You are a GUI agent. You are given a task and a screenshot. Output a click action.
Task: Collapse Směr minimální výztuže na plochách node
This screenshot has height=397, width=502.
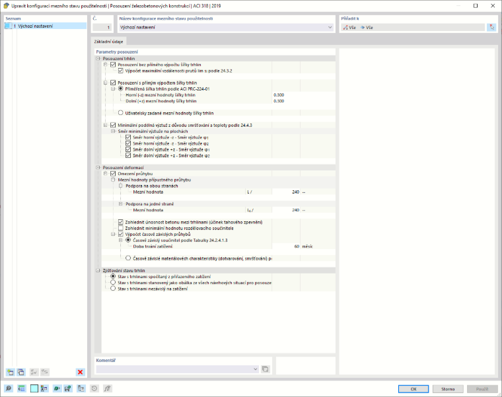click(113, 131)
